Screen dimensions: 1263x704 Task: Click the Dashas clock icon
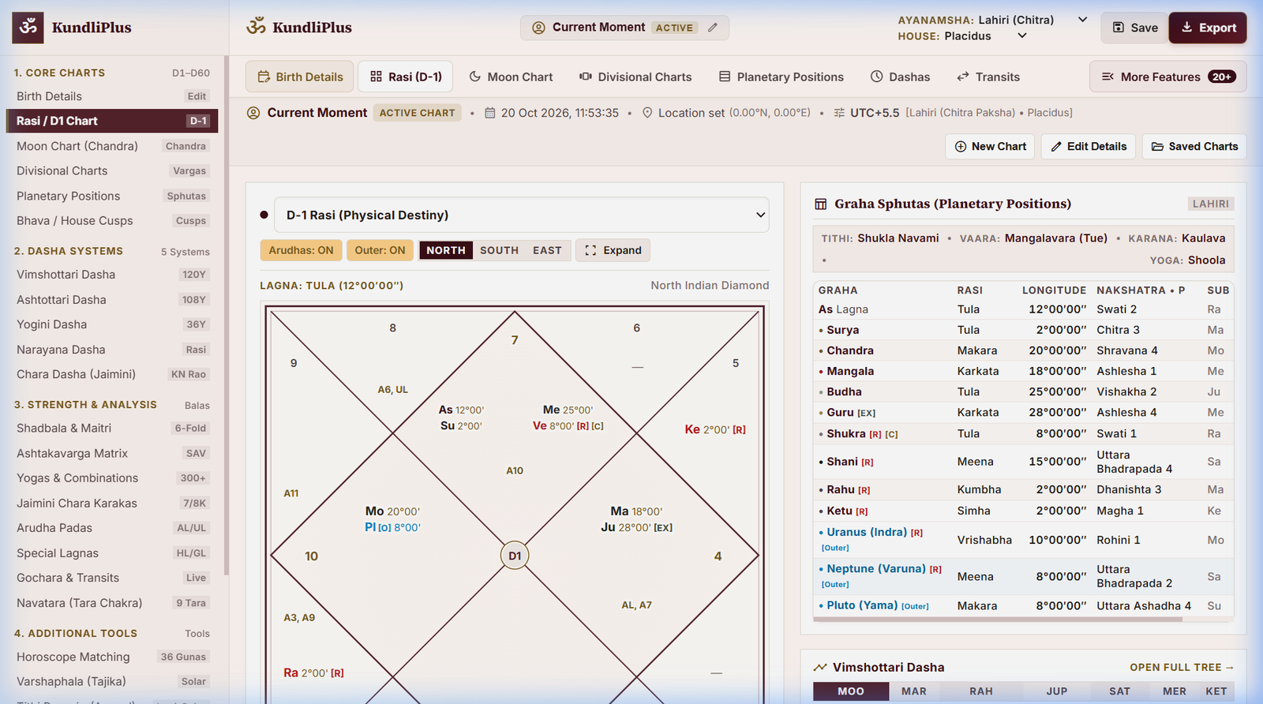click(876, 77)
